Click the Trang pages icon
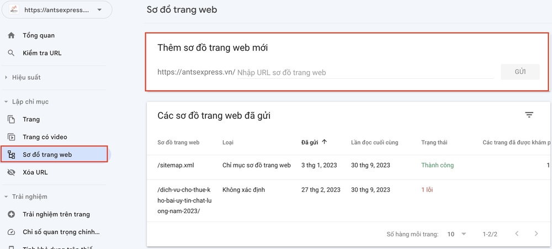The image size is (552, 249). (11, 120)
